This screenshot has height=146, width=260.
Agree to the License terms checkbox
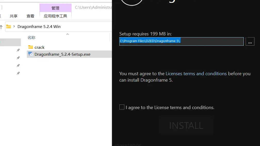[x=122, y=107]
